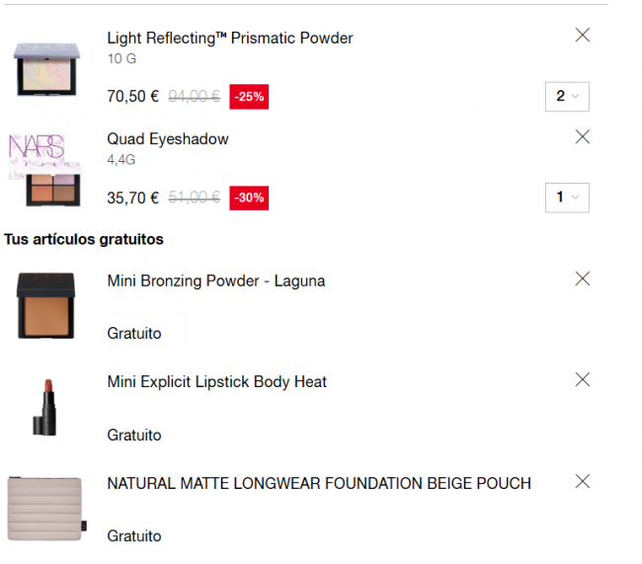
Task: Remove free Mini Bronzing Powder Laguna item
Action: 582,279
